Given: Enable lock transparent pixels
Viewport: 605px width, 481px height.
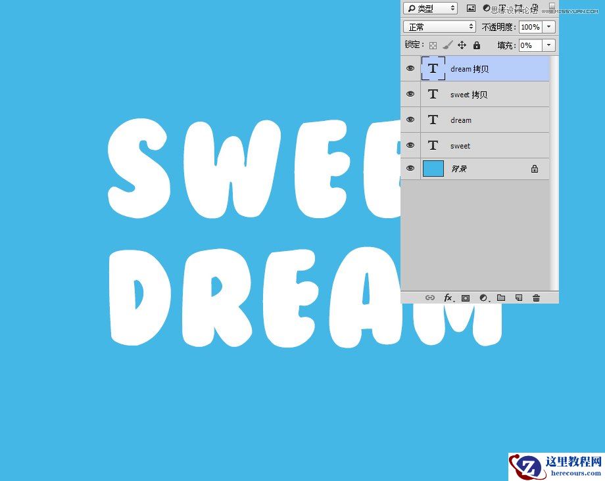Looking at the screenshot, I should pyautogui.click(x=433, y=45).
